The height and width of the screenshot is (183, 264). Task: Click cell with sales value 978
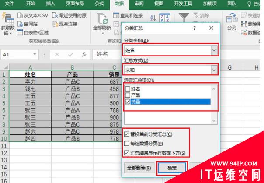[x=108, y=131]
